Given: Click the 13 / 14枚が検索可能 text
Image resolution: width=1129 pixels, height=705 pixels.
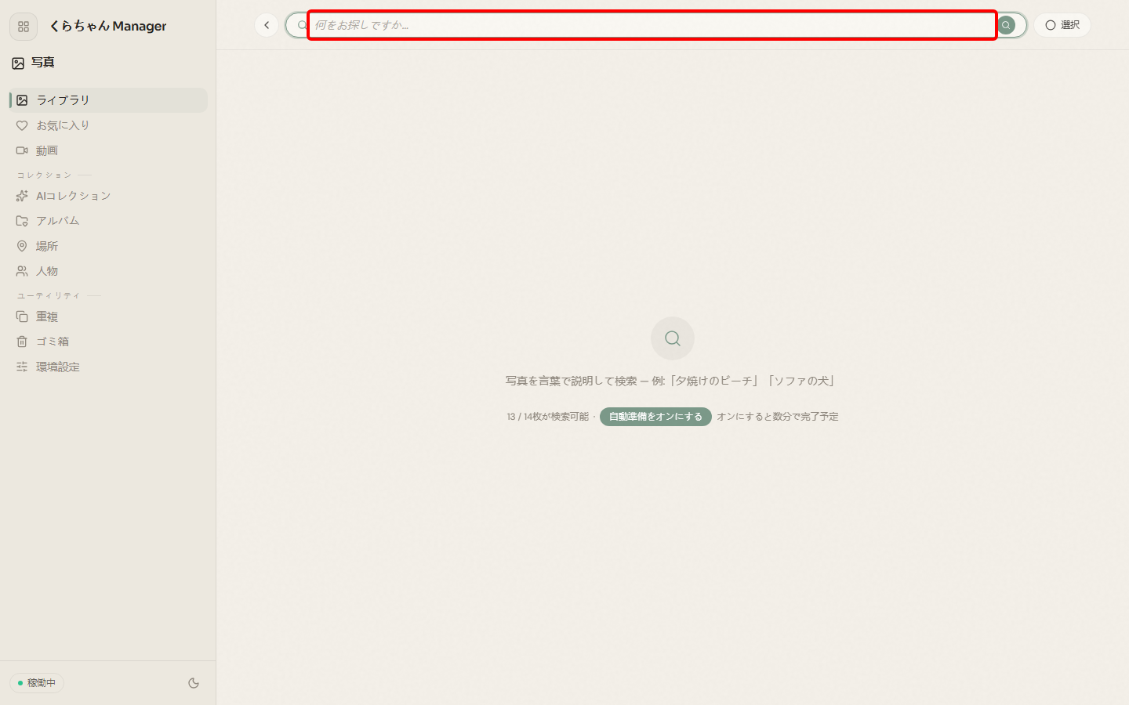Looking at the screenshot, I should [547, 417].
